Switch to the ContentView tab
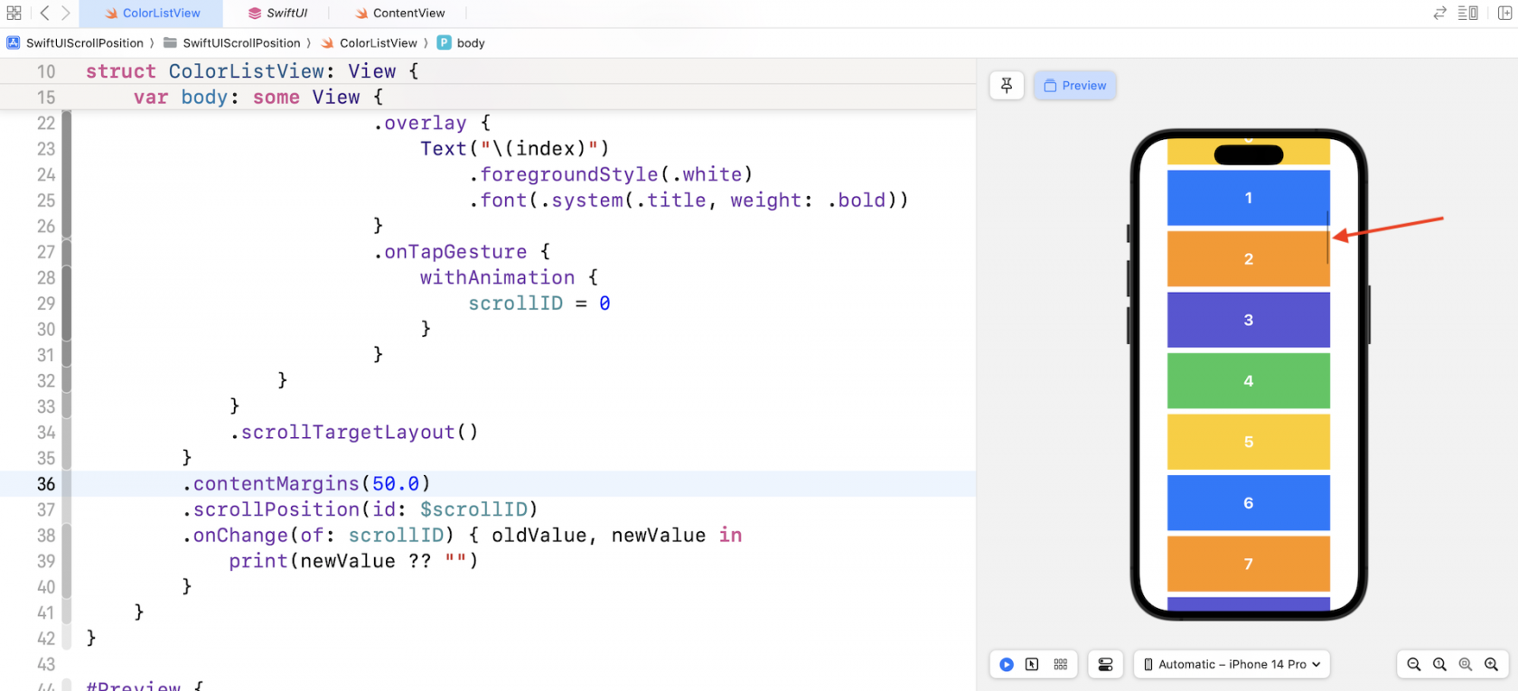This screenshot has height=691, width=1518. [x=408, y=13]
